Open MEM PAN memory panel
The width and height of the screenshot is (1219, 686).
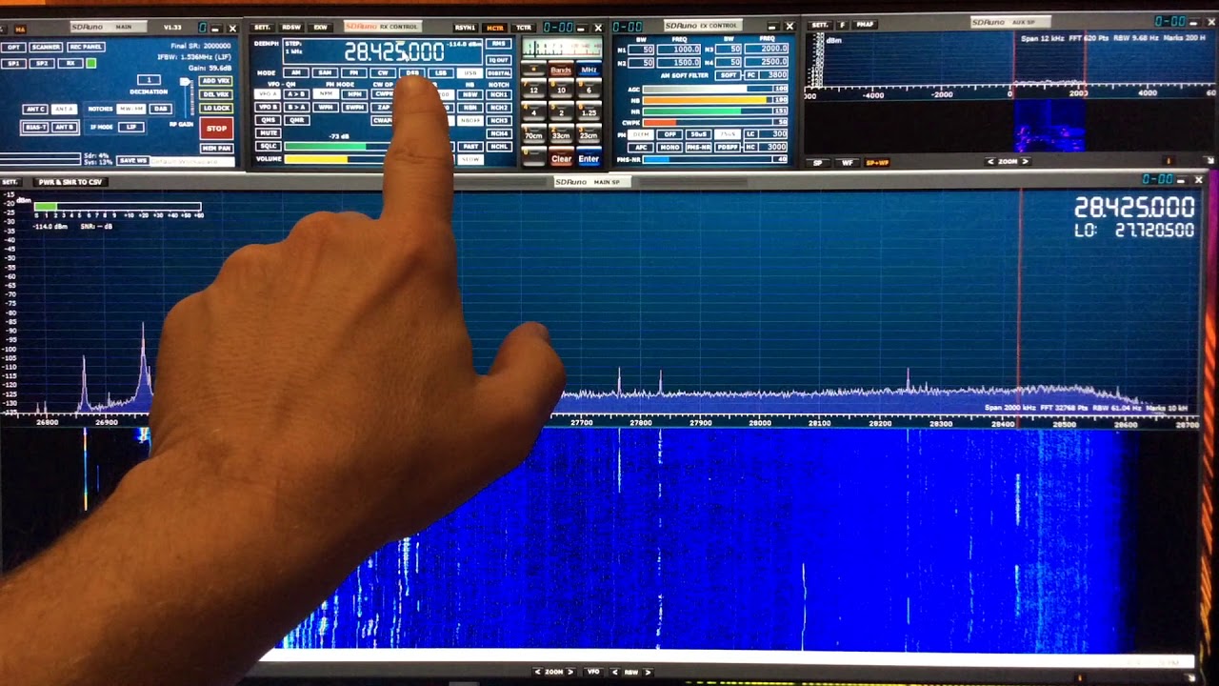(x=217, y=149)
